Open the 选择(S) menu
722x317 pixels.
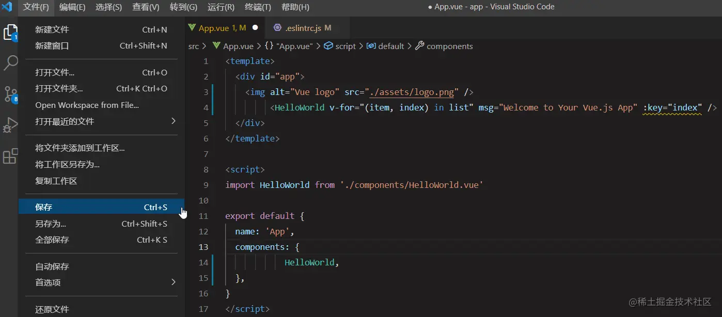pyautogui.click(x=109, y=7)
